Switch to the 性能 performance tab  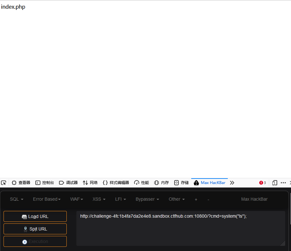coord(141,183)
